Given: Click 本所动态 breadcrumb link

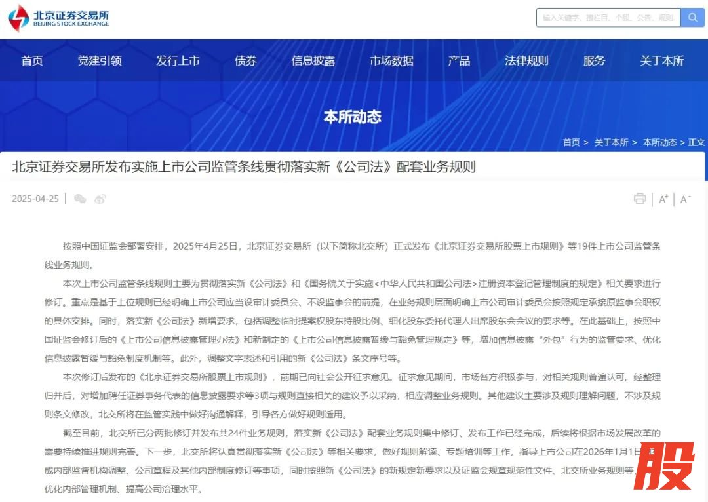Looking at the screenshot, I should coord(659,142).
